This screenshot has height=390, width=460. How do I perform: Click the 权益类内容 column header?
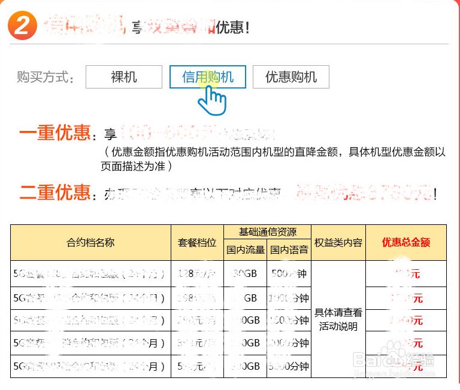[338, 243]
